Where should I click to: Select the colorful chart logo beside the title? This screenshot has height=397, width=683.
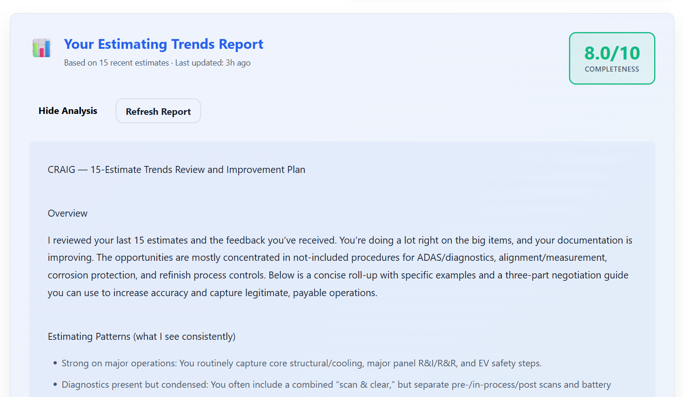pos(41,47)
